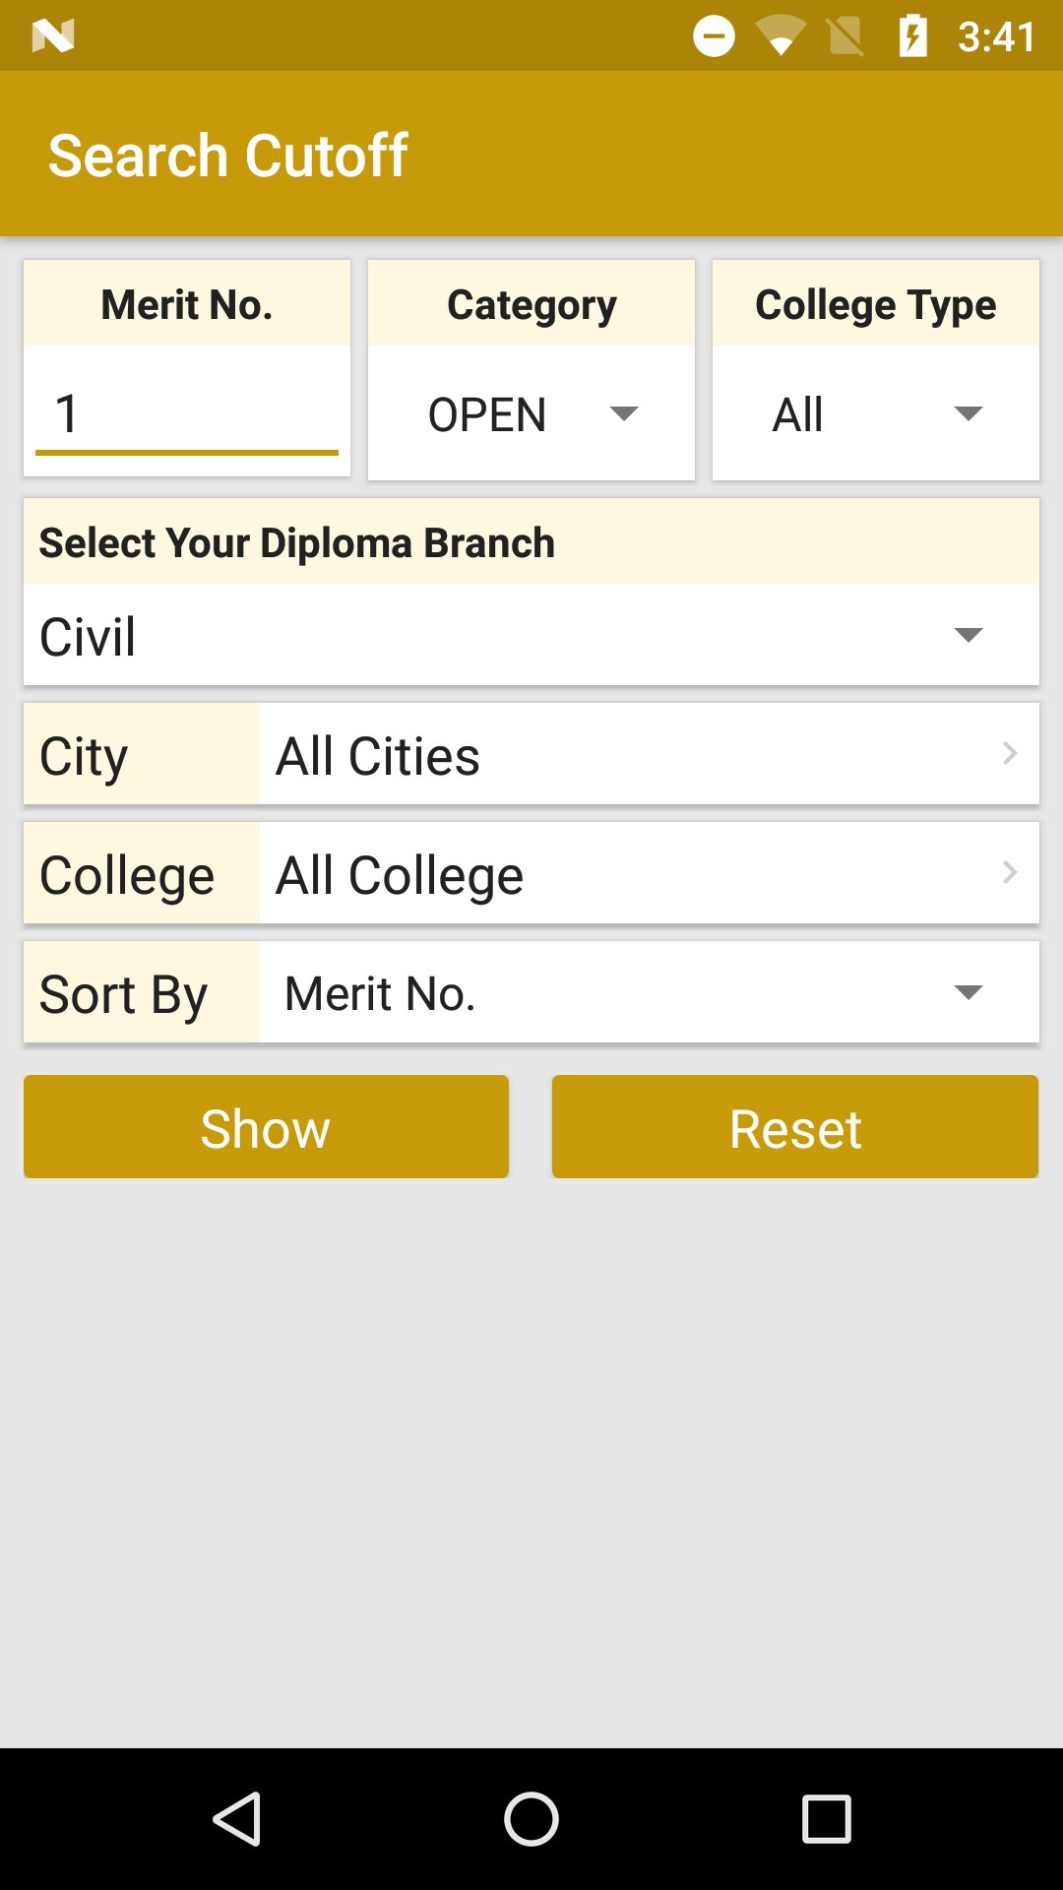Open recent apps square icon
The image size is (1063, 1890).
[x=826, y=1818]
